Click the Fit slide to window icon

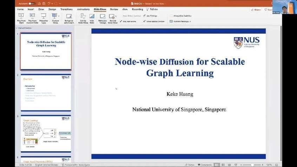click(x=277, y=165)
